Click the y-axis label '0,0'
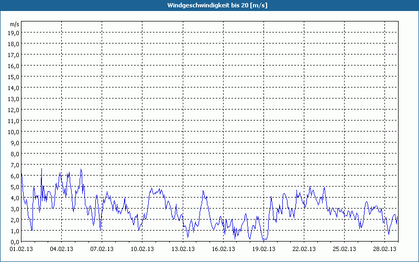 tap(16, 242)
